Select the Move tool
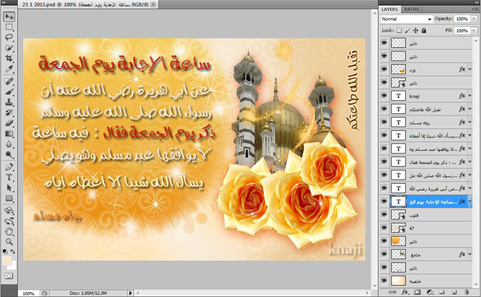481x297 pixels. coord(10,17)
